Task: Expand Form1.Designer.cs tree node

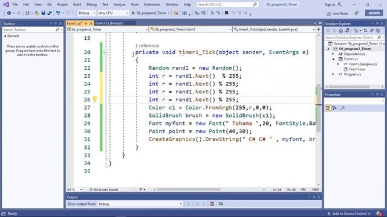Action: [x=338, y=64]
